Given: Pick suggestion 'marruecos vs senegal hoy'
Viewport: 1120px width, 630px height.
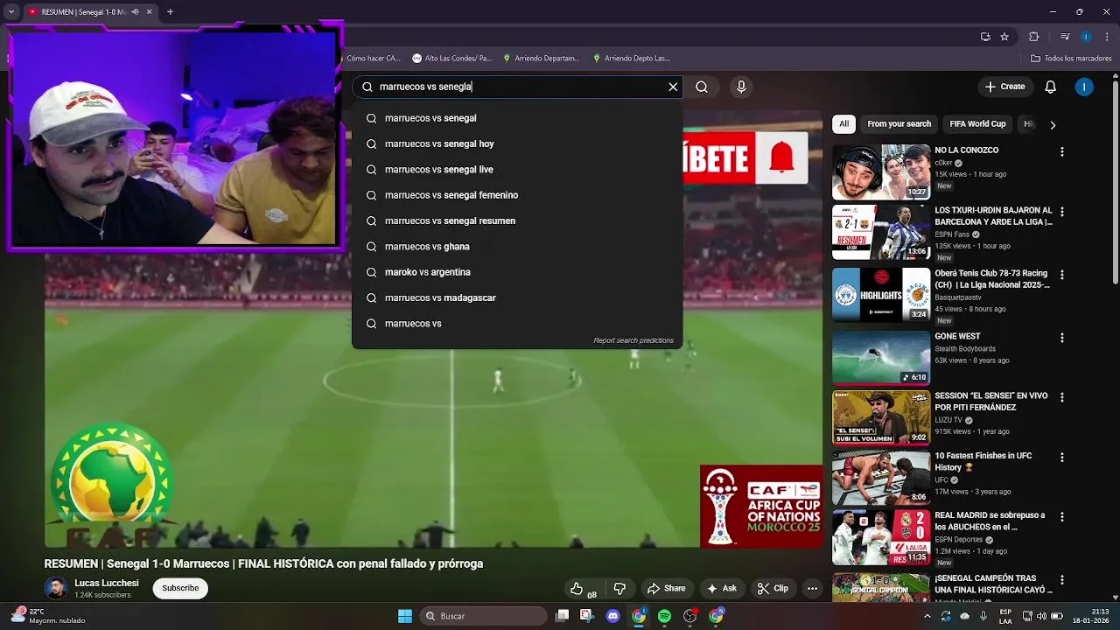Looking at the screenshot, I should pos(517,143).
